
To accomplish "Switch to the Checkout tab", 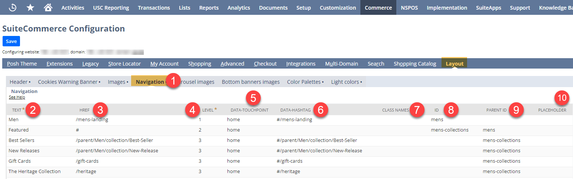I will point(265,64).
